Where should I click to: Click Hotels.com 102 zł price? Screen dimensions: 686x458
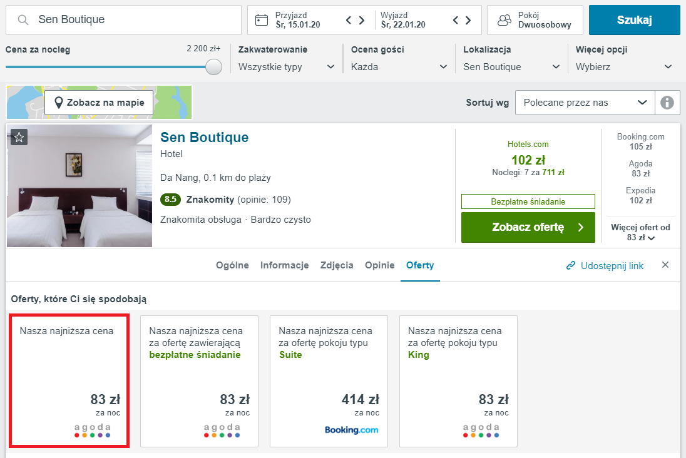528,160
